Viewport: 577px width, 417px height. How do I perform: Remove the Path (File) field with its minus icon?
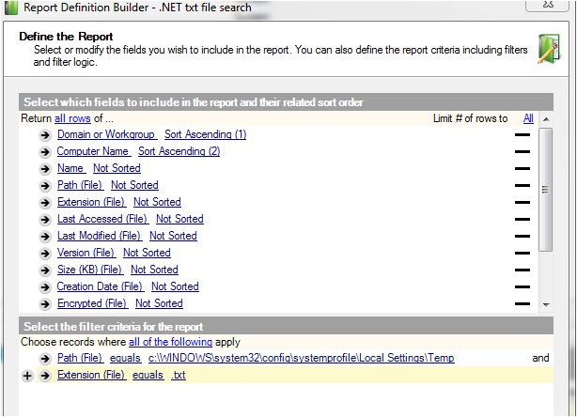pos(522,185)
